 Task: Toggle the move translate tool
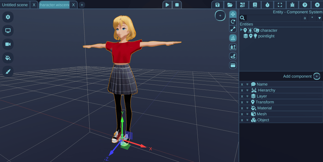233,14
